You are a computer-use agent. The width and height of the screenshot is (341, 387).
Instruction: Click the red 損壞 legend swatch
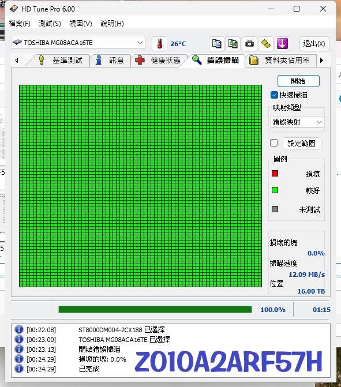click(275, 173)
